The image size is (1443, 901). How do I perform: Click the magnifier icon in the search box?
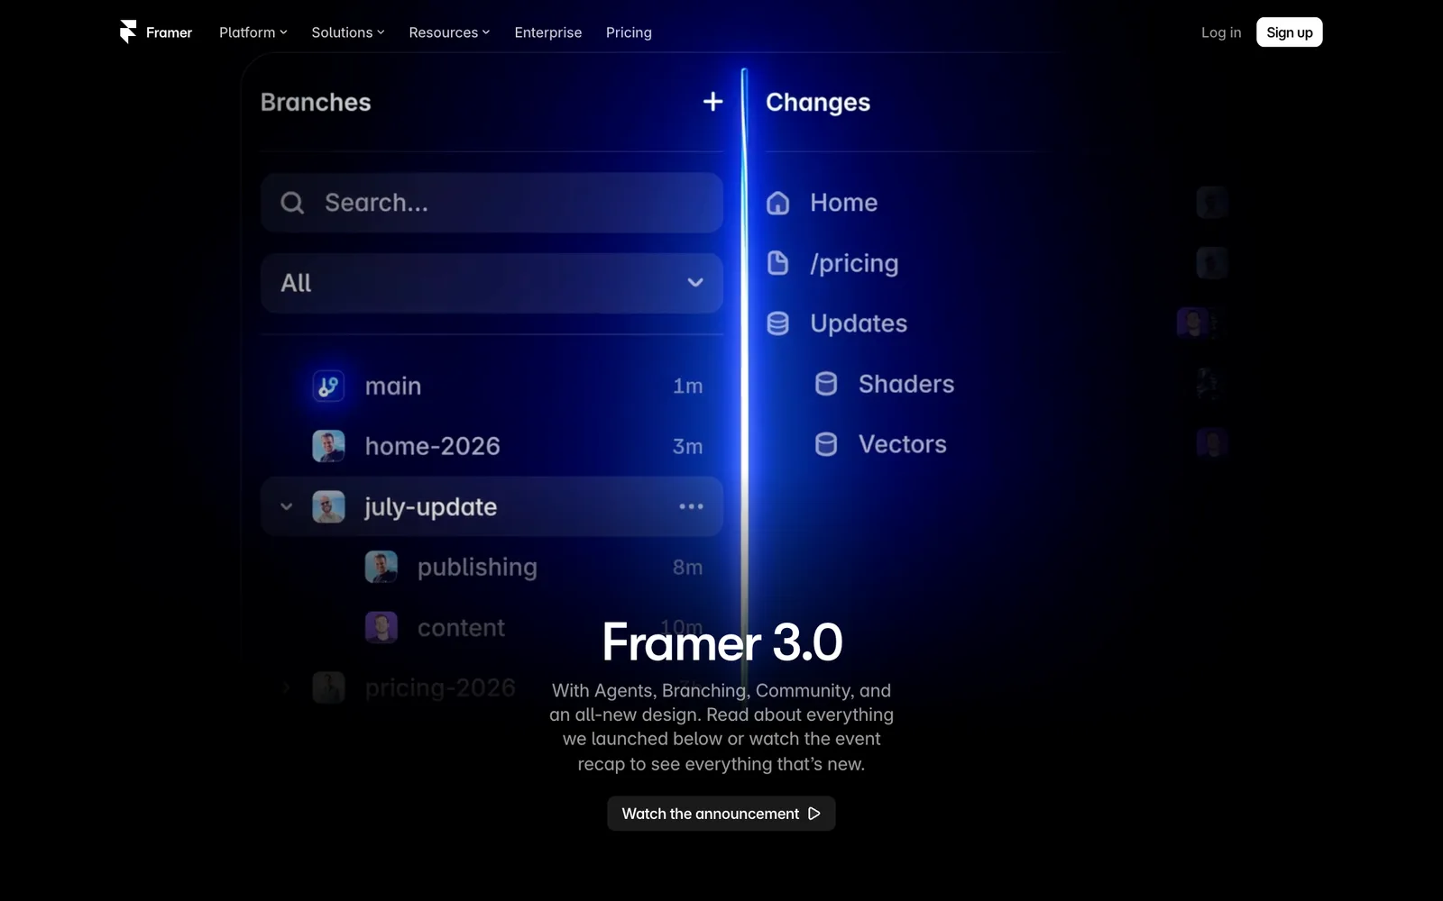click(x=292, y=203)
